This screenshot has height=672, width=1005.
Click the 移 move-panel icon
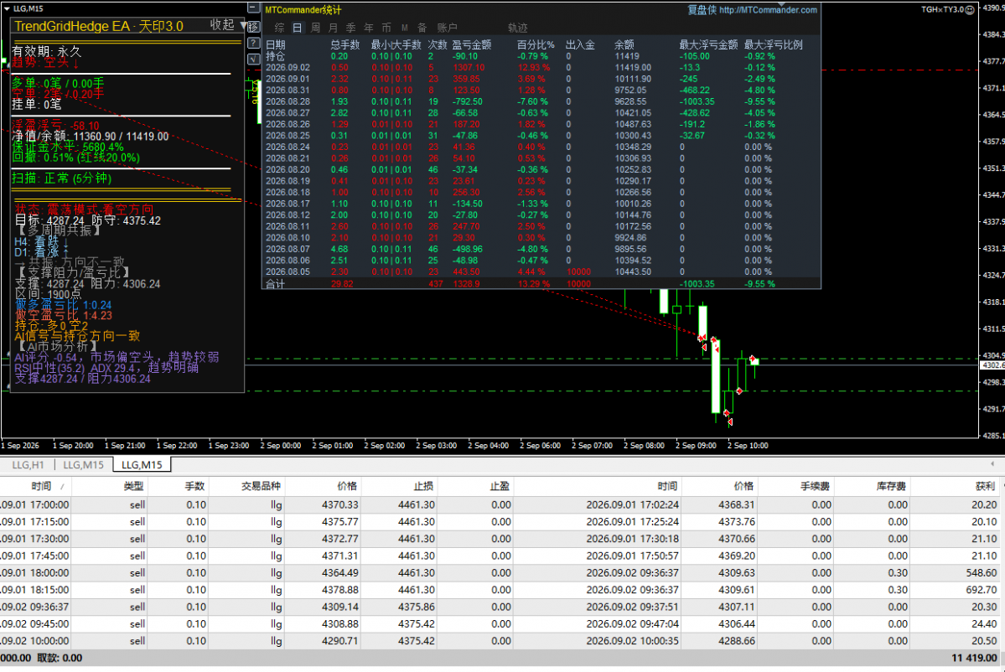coord(254,26)
